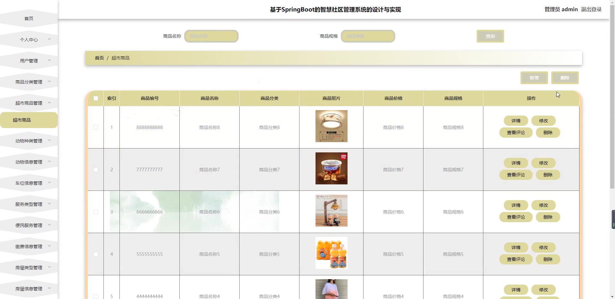The height and width of the screenshot is (299, 615).
Task: Click 详情 for 商品名称6 row
Action: click(516, 205)
